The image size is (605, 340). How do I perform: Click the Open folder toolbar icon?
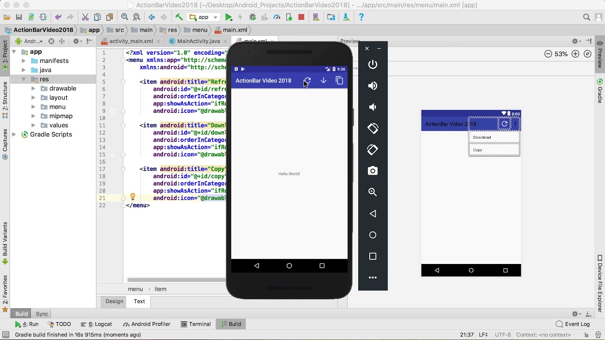7,17
